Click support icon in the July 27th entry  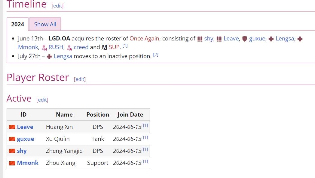click(x=49, y=56)
